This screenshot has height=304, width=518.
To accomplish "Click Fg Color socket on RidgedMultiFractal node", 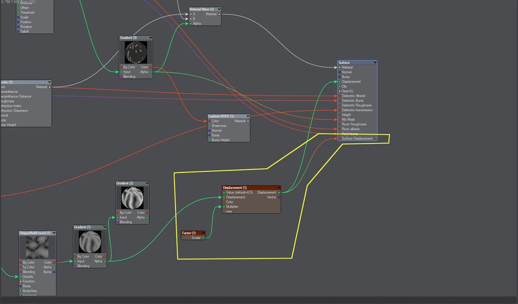I will 21,267.
